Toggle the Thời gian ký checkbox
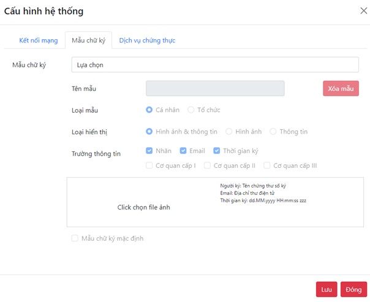Viewport: 370px width, 302px height. click(x=217, y=151)
